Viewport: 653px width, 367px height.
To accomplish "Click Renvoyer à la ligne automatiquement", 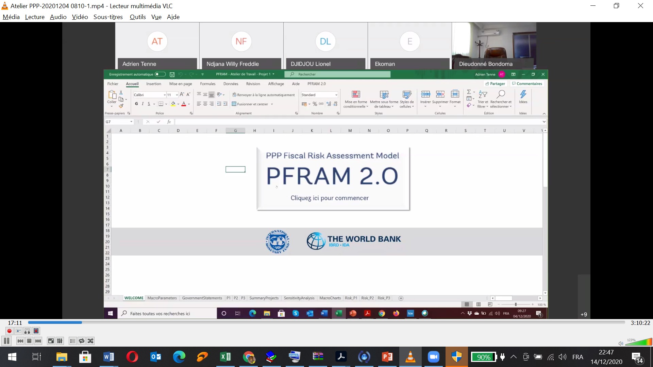I will 264,95.
